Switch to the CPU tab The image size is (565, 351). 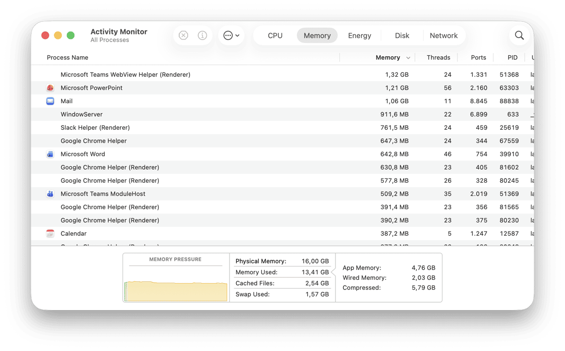(x=275, y=35)
